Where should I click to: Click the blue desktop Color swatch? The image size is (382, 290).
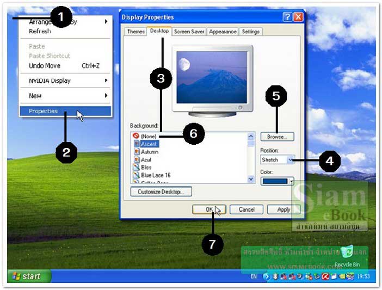(275, 181)
